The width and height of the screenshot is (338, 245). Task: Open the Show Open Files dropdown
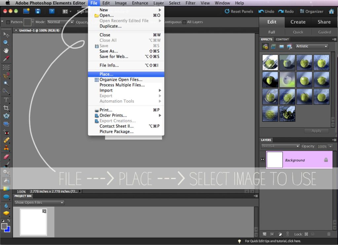[x=39, y=202]
